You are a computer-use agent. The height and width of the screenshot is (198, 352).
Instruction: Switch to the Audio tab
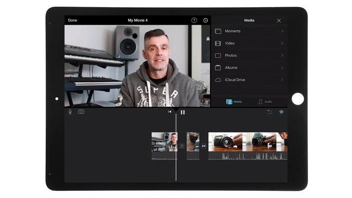265,102
